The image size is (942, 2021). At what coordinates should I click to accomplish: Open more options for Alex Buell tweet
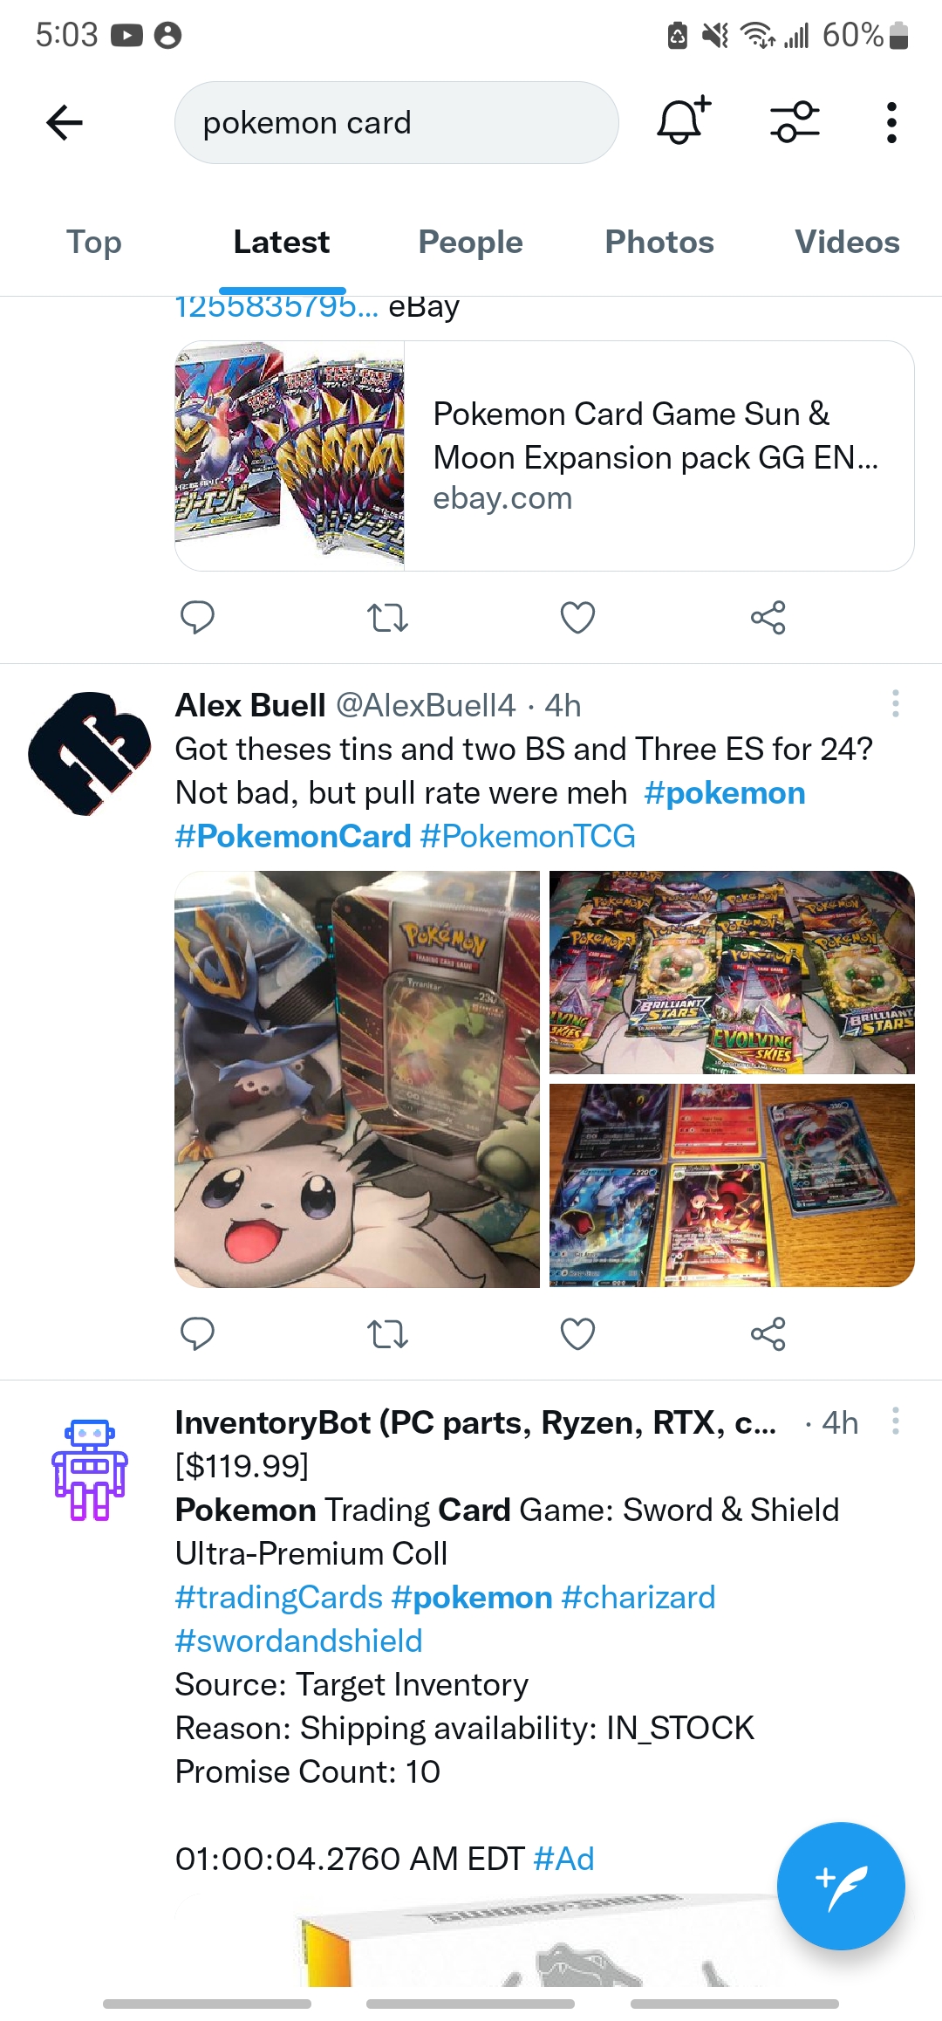(895, 703)
